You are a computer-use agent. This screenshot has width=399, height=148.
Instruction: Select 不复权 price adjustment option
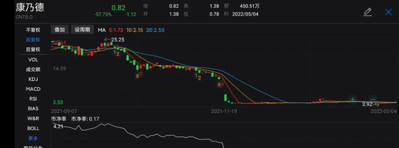pos(33,30)
